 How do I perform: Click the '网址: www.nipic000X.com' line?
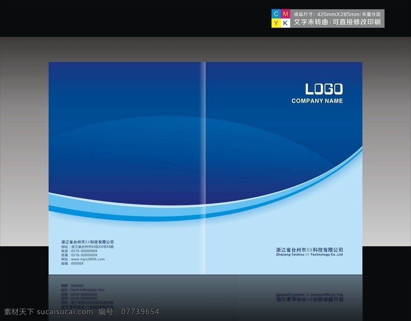pyautogui.click(x=83, y=259)
